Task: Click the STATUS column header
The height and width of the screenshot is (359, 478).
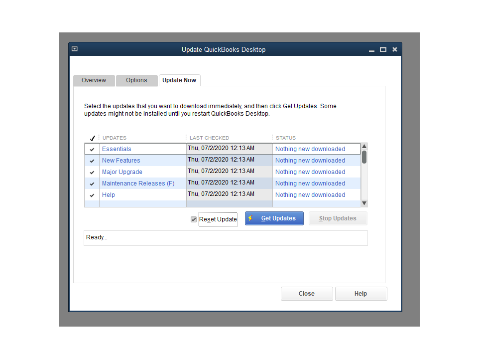Action: 286,138
